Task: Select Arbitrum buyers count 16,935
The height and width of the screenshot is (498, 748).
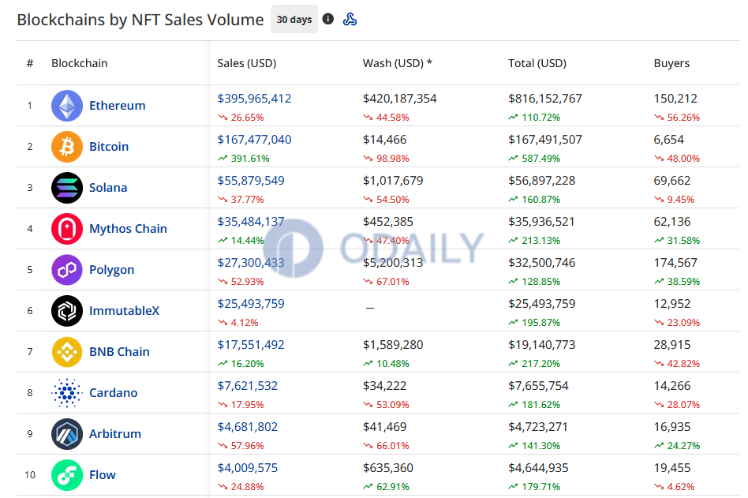Action: point(672,426)
